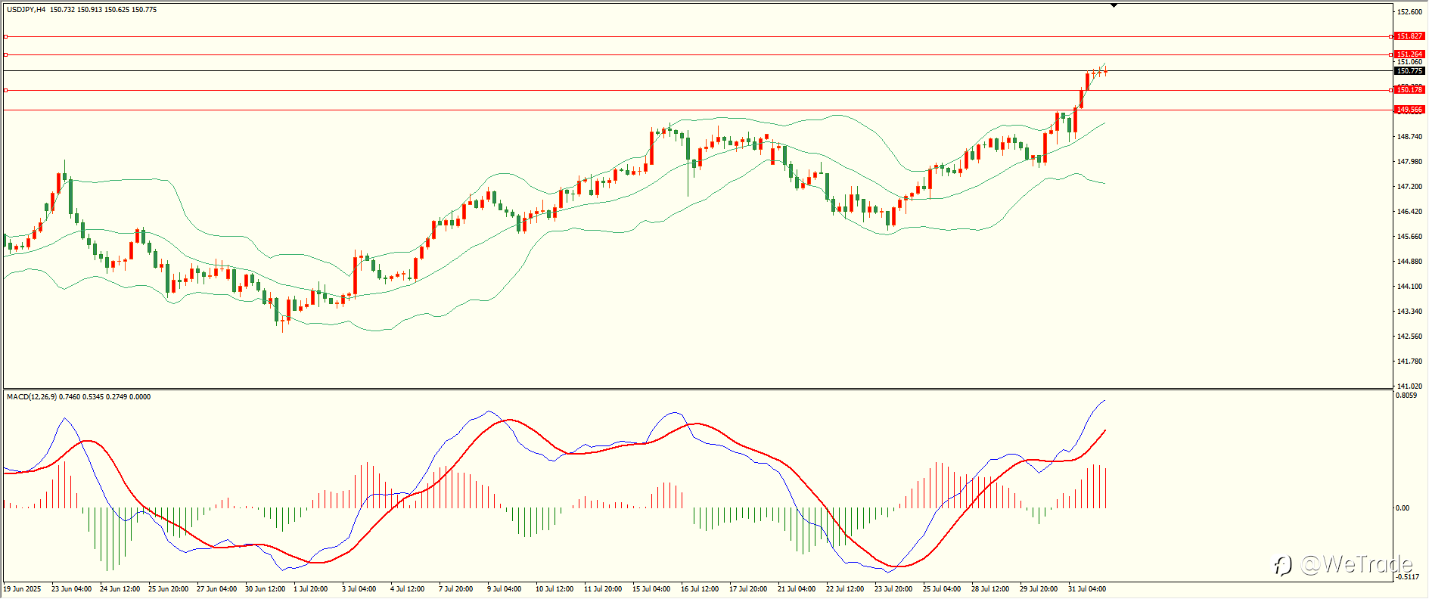Click the 0.00 level on MACD scale
This screenshot has width=1429, height=599.
point(1403,508)
